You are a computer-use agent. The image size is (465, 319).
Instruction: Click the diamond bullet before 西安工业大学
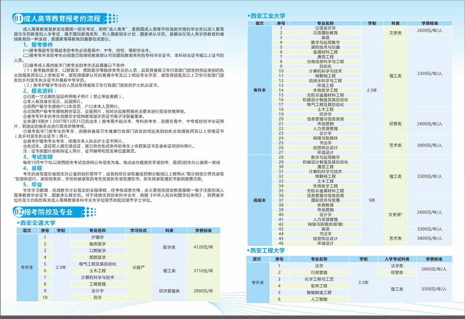pos(248,16)
